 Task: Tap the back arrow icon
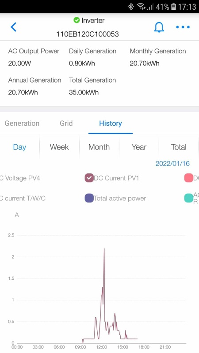pos(14,27)
